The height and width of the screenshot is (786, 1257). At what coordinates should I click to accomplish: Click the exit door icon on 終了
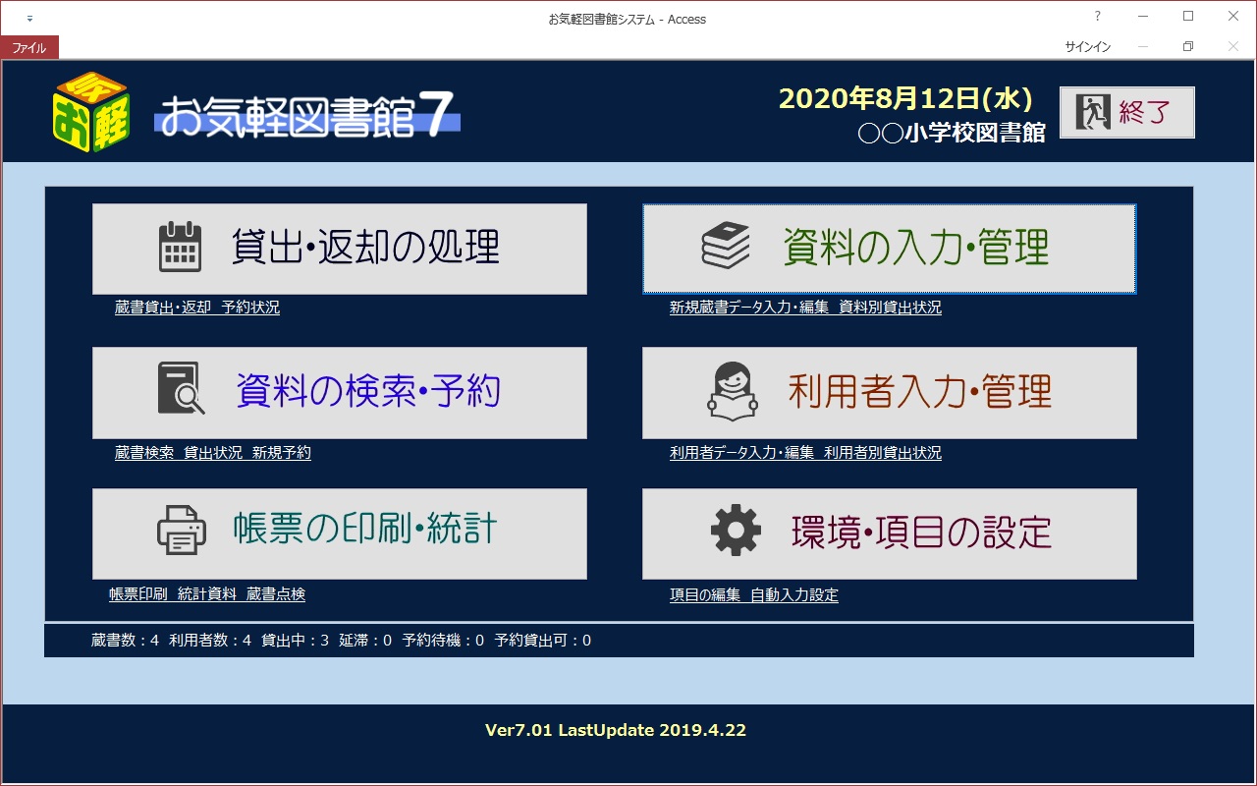click(x=1092, y=112)
